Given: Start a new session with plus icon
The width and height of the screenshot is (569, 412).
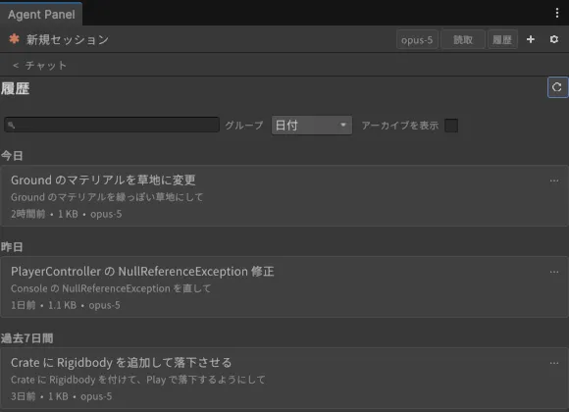Looking at the screenshot, I should (531, 39).
